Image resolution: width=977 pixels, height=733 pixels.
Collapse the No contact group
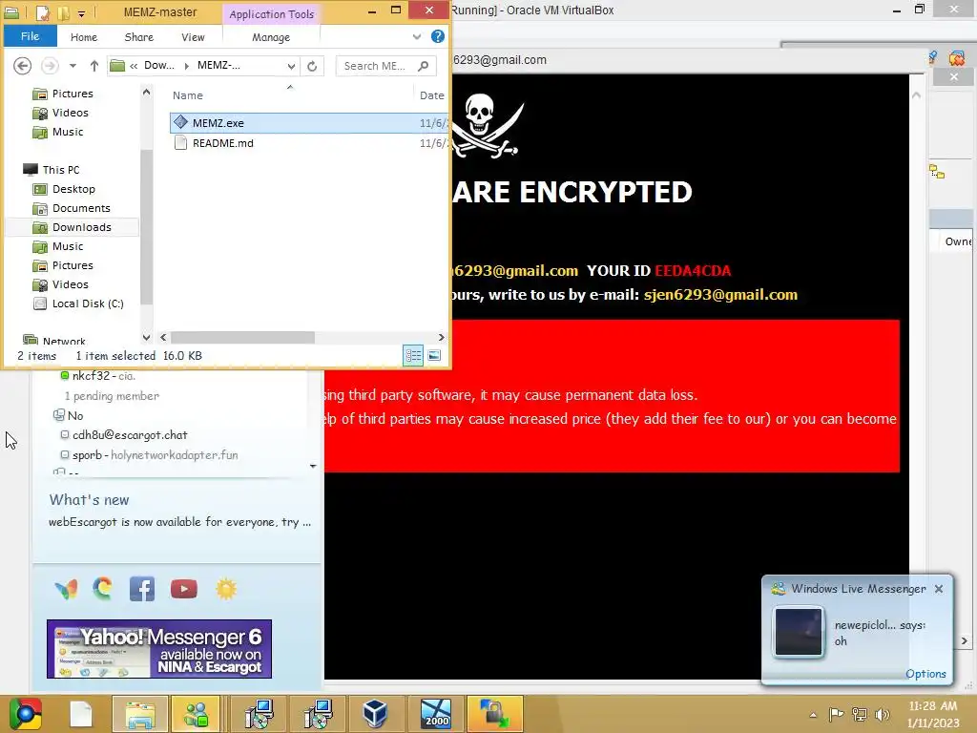(x=59, y=415)
